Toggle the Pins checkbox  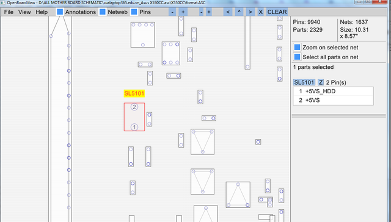coord(134,12)
